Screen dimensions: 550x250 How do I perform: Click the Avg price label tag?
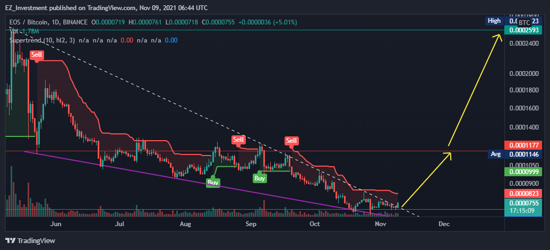pyautogui.click(x=495, y=154)
